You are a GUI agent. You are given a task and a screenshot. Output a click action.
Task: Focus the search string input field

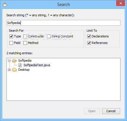click(63, 23)
